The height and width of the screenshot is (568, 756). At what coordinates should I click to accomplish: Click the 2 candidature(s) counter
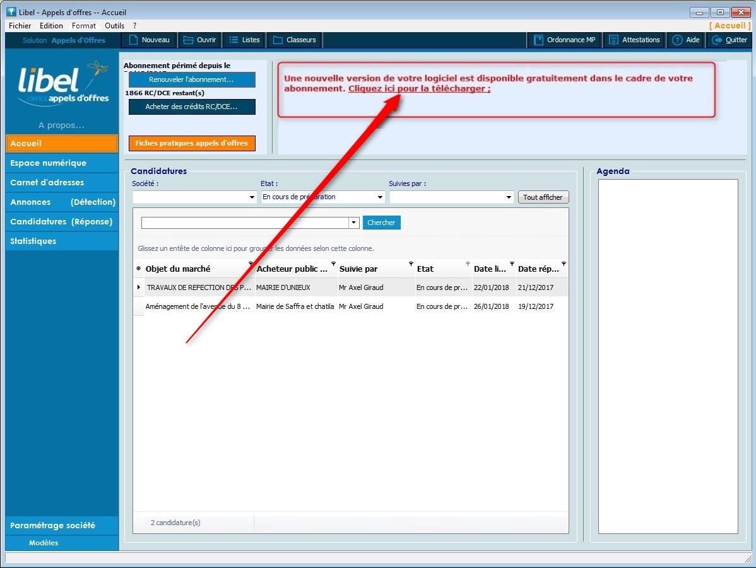(175, 523)
